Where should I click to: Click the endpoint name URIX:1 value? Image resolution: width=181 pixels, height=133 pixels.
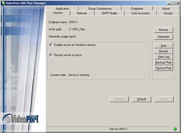pos(73,22)
